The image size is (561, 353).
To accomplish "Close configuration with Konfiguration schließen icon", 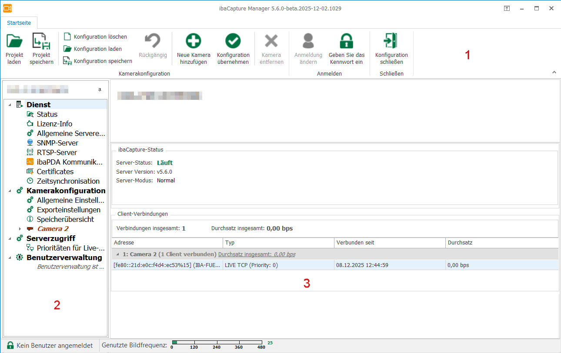I will [x=391, y=41].
